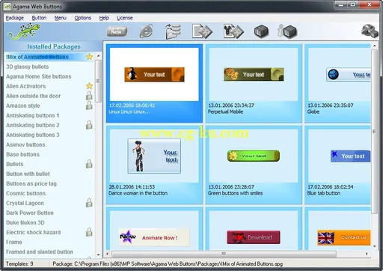383x271 pixels.
Task: Click the lock icon beside Amazon style
Action: click(89, 106)
